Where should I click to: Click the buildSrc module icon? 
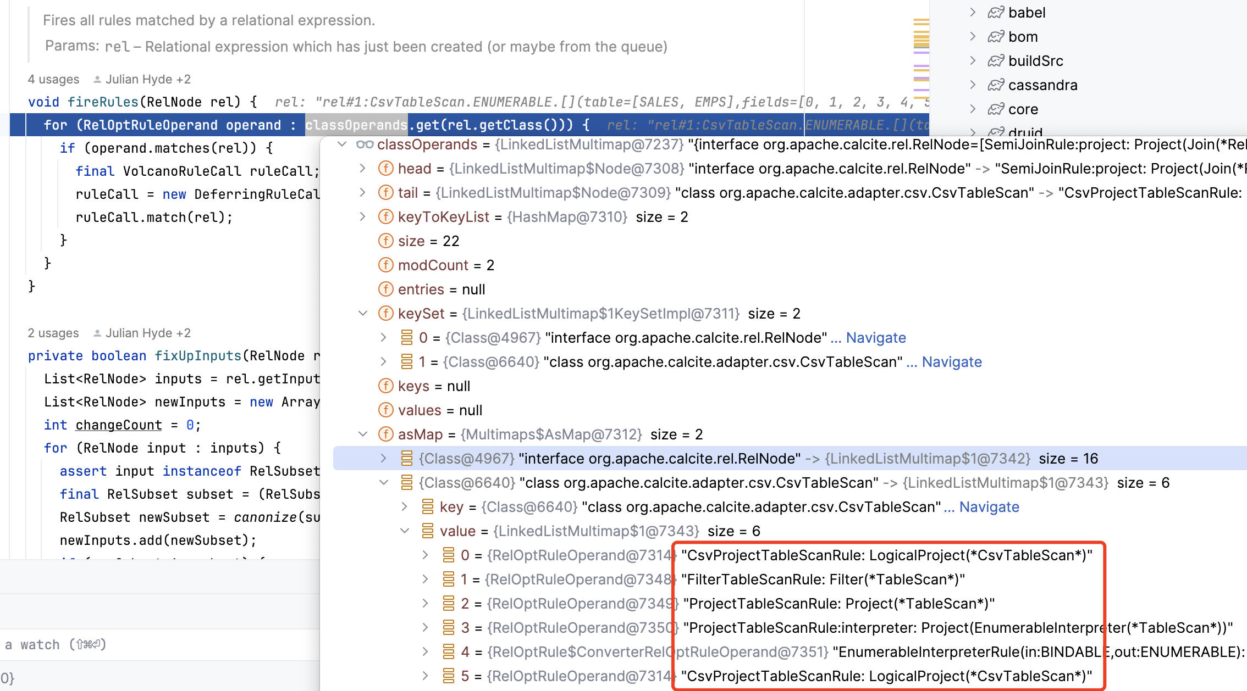(x=996, y=61)
